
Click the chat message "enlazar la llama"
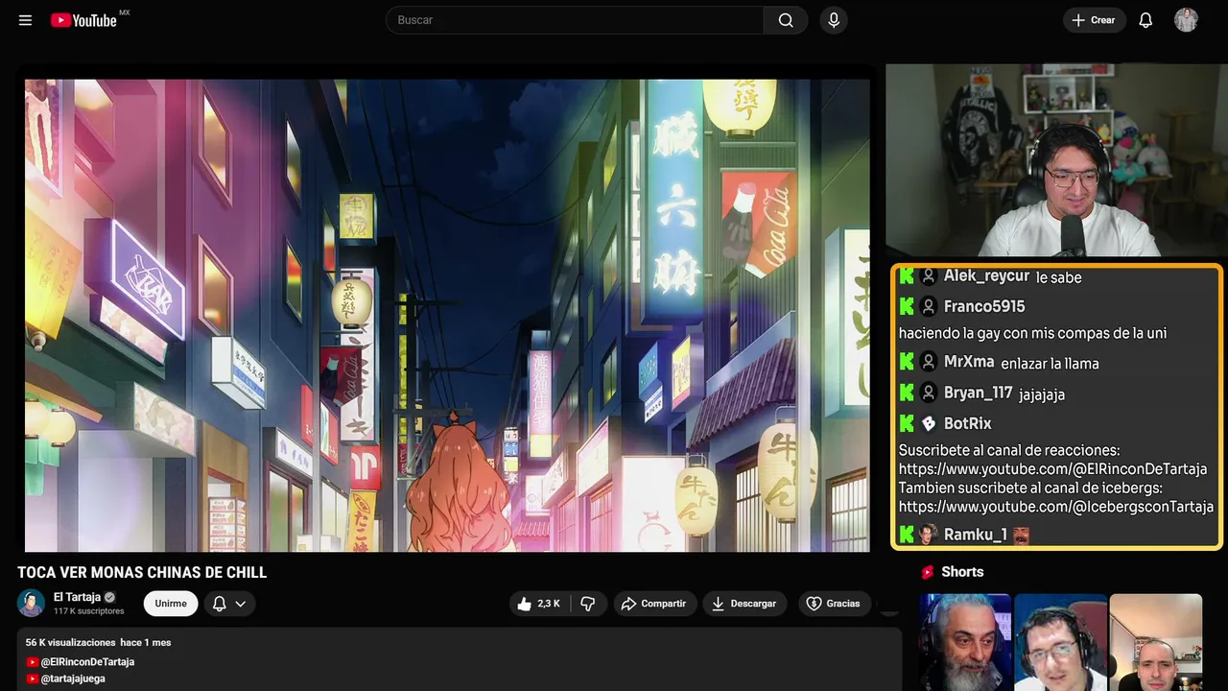[1050, 364]
